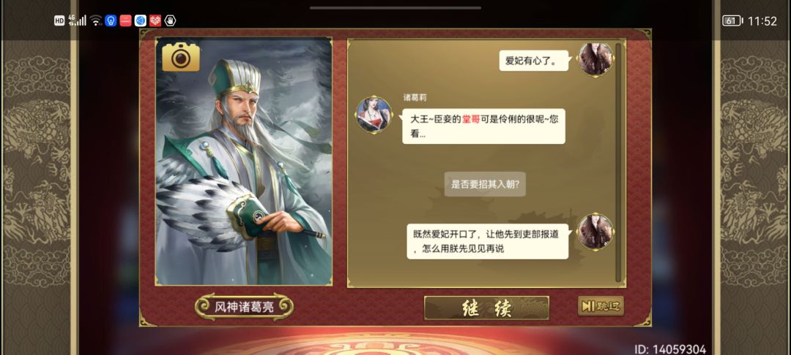Tap the 风神诸葛亮 name plaque
The image size is (791, 355).
(244, 307)
